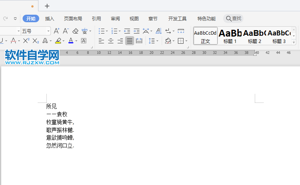Open the bullet style dropdown arrow
This screenshot has height=185, width=300.
107,31
